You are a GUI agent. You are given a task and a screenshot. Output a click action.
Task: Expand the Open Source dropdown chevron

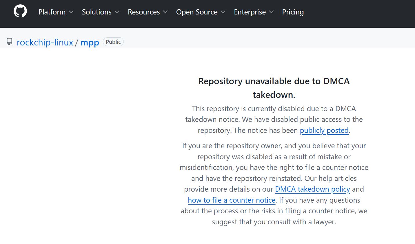(x=223, y=12)
